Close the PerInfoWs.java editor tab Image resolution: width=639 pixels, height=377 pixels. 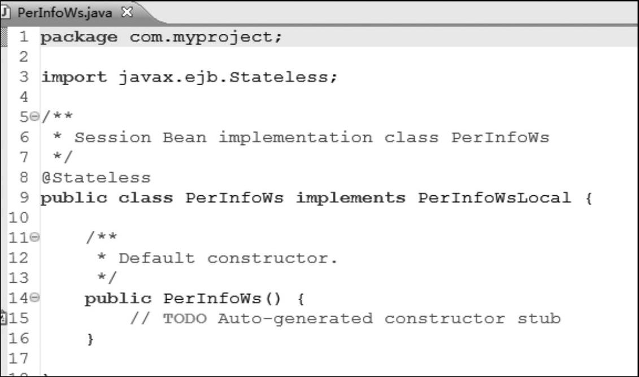click(127, 12)
